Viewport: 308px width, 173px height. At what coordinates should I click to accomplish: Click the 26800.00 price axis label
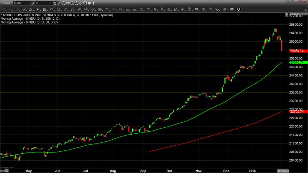(x=296, y=24)
